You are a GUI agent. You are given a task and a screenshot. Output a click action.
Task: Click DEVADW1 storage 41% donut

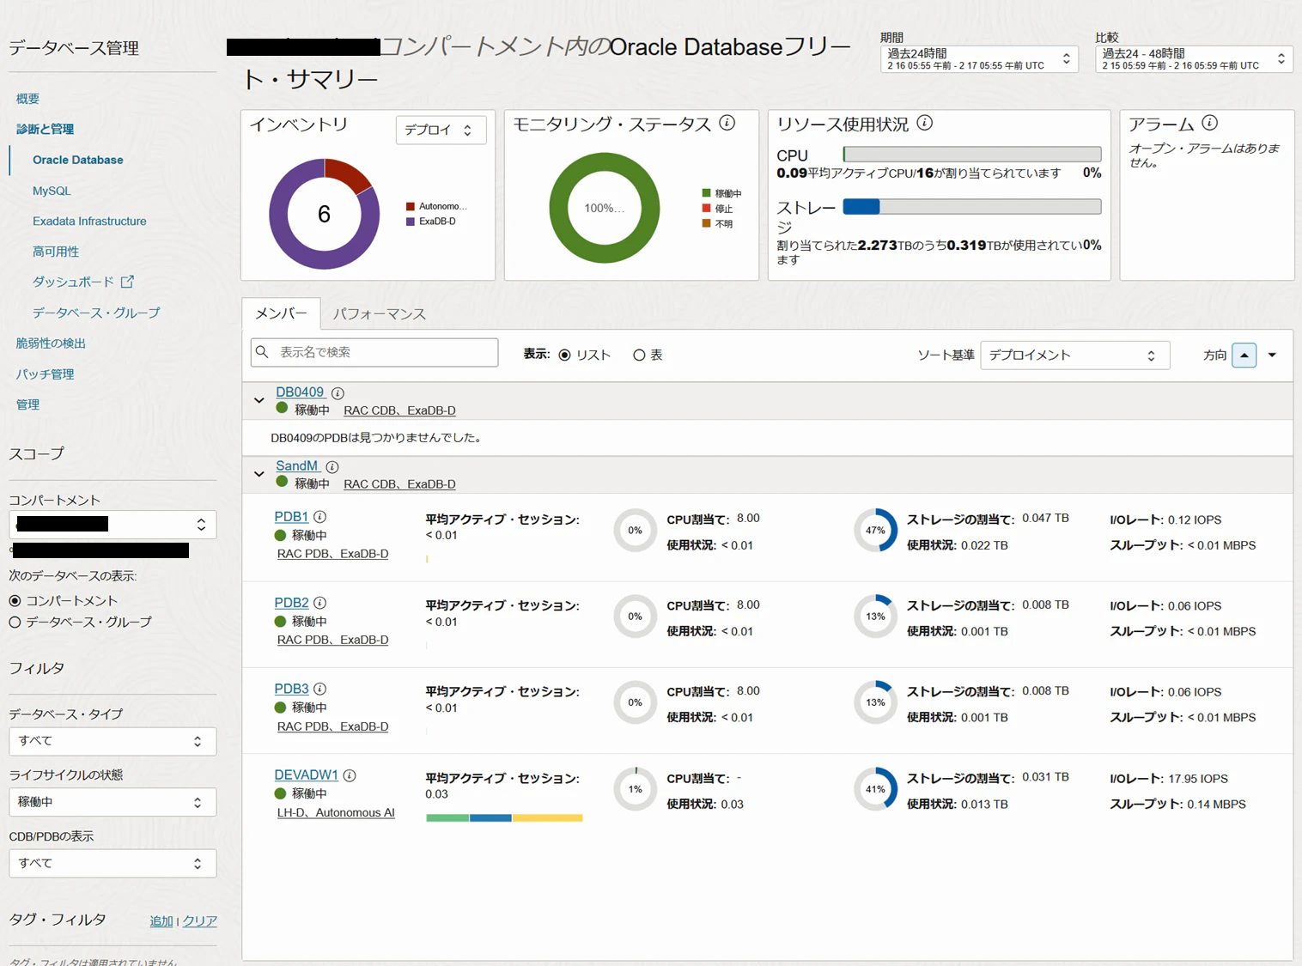coord(875,789)
